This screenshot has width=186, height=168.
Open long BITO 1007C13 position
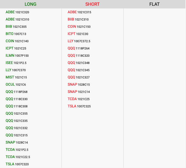coord(16,34)
